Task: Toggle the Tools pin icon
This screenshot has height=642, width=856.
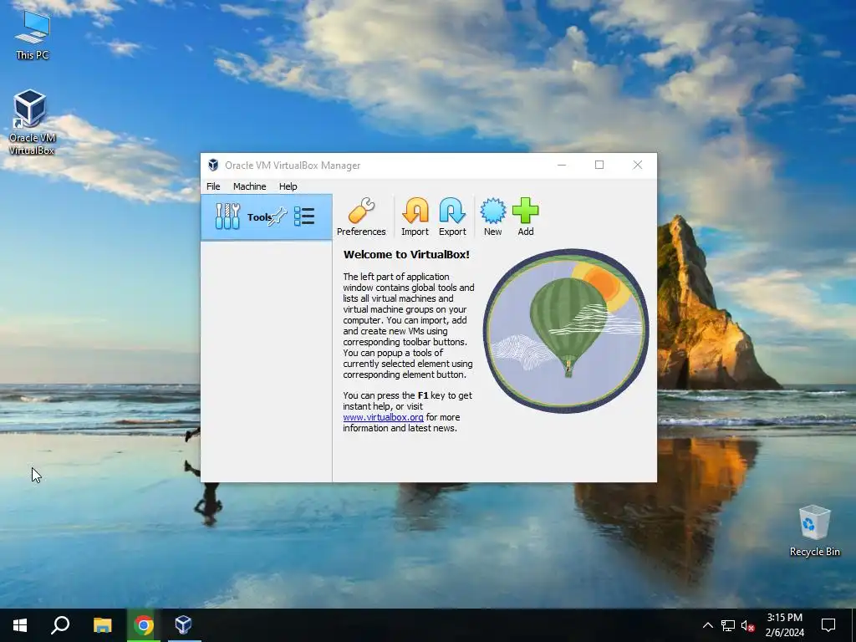Action: tap(278, 217)
